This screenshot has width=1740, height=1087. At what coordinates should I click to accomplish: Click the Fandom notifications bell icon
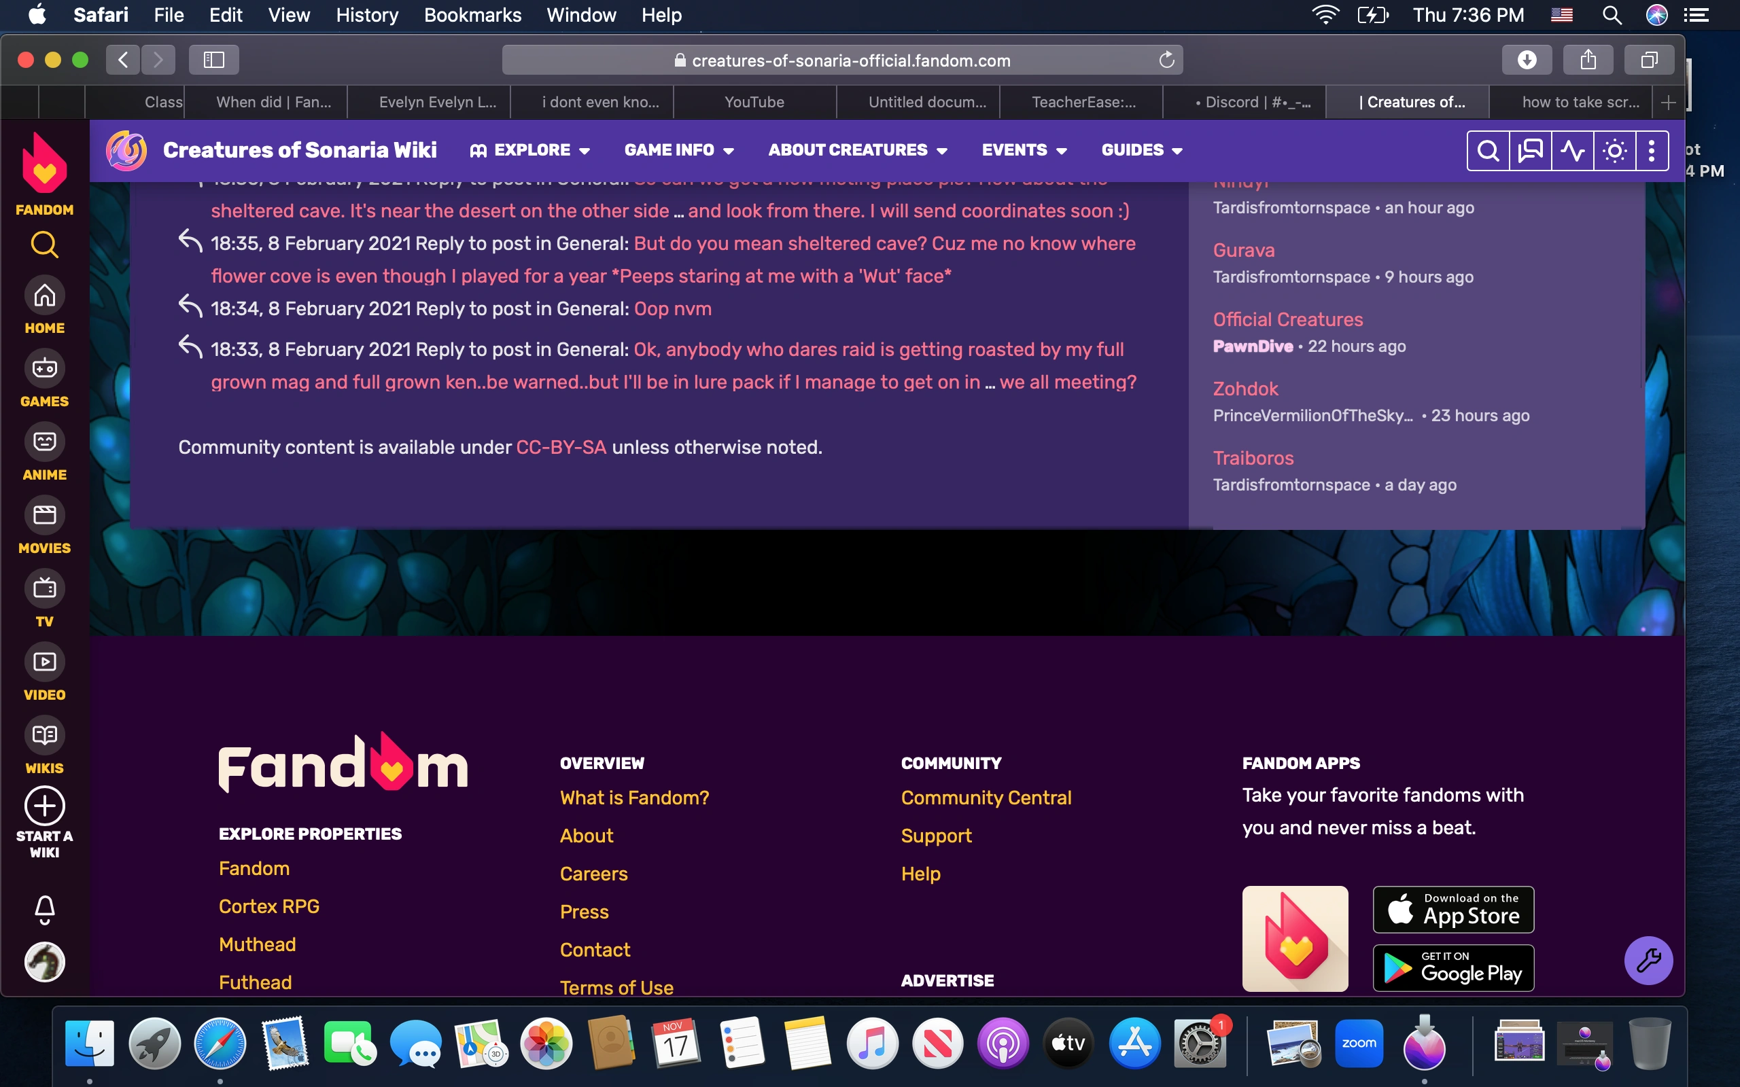point(45,909)
